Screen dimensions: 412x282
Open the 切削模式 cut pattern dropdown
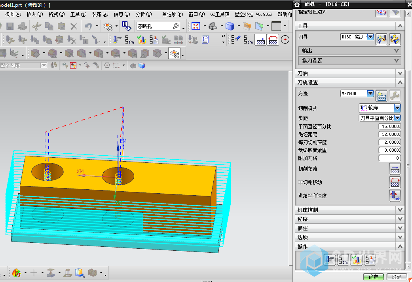coord(397,108)
